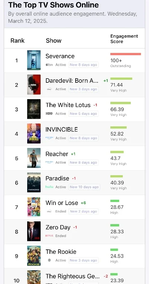Click the Prime Video logo under Reacher
The width and height of the screenshot is (149, 284).
[49, 162]
